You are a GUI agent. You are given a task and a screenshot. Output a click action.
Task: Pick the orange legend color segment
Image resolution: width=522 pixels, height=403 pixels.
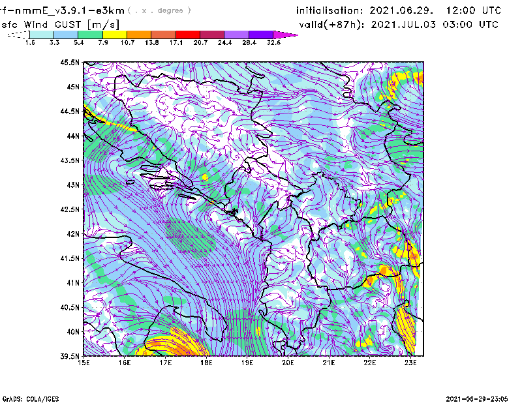click(139, 35)
